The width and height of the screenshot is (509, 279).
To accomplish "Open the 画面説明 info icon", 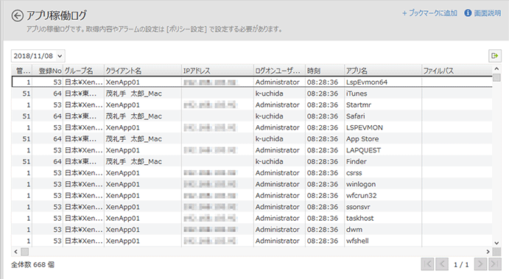I will click(468, 13).
